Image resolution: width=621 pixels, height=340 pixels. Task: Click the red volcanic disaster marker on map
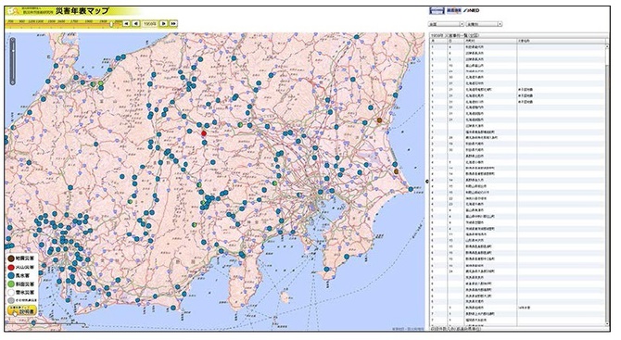point(204,133)
